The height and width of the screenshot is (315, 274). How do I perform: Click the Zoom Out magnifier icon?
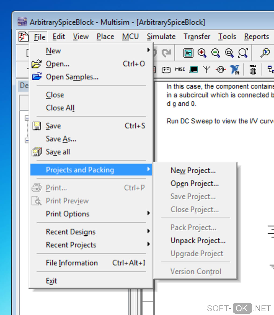coord(215,53)
